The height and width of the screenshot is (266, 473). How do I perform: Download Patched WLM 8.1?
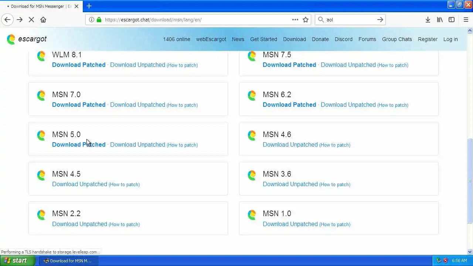pyautogui.click(x=79, y=65)
